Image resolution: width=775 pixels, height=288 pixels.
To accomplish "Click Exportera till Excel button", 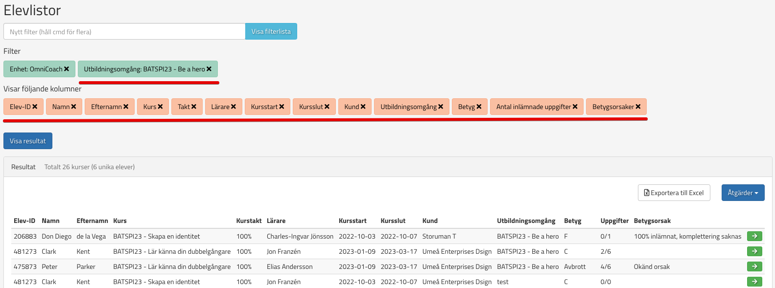I will [x=674, y=193].
